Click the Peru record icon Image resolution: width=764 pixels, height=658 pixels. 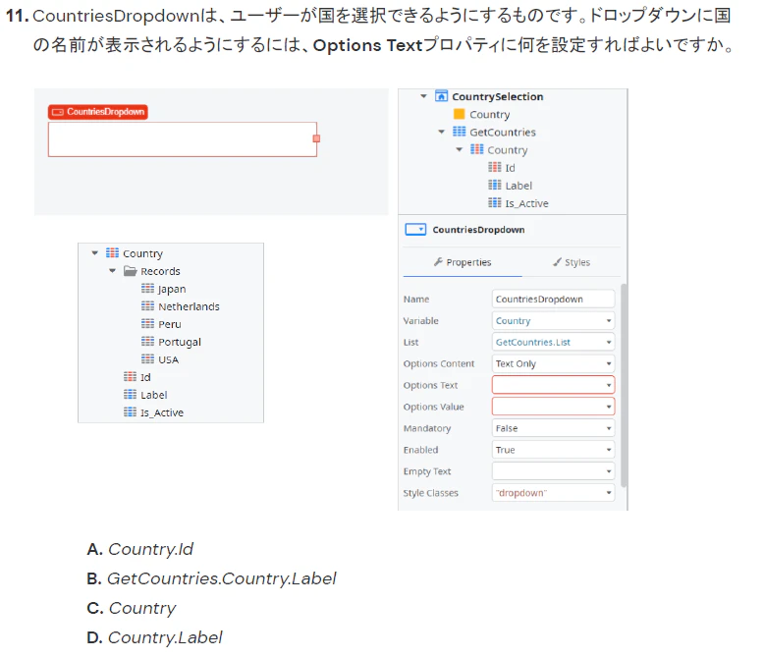(147, 324)
